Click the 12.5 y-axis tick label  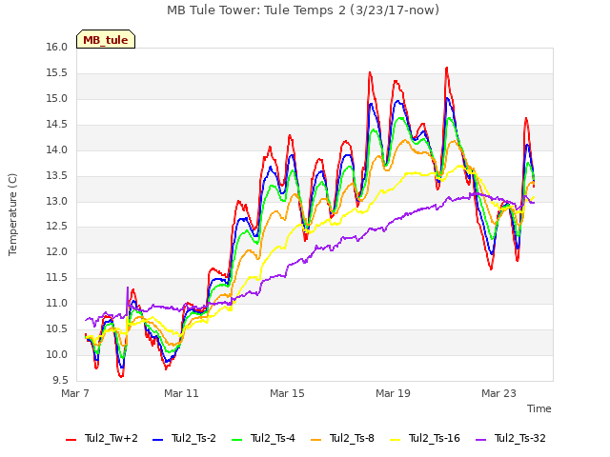[x=57, y=227]
